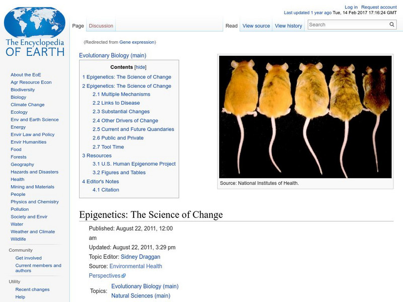This screenshot has width=403, height=302.
Task: Select the Read tab
Action: 232,26
